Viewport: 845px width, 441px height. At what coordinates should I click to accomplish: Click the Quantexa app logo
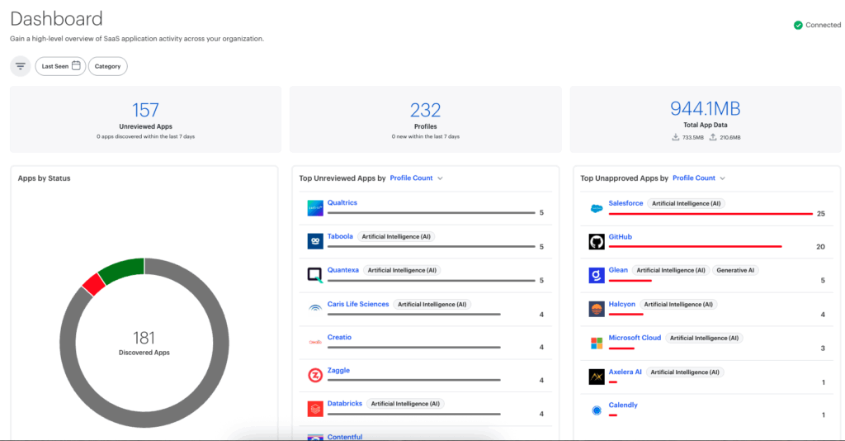click(x=315, y=275)
